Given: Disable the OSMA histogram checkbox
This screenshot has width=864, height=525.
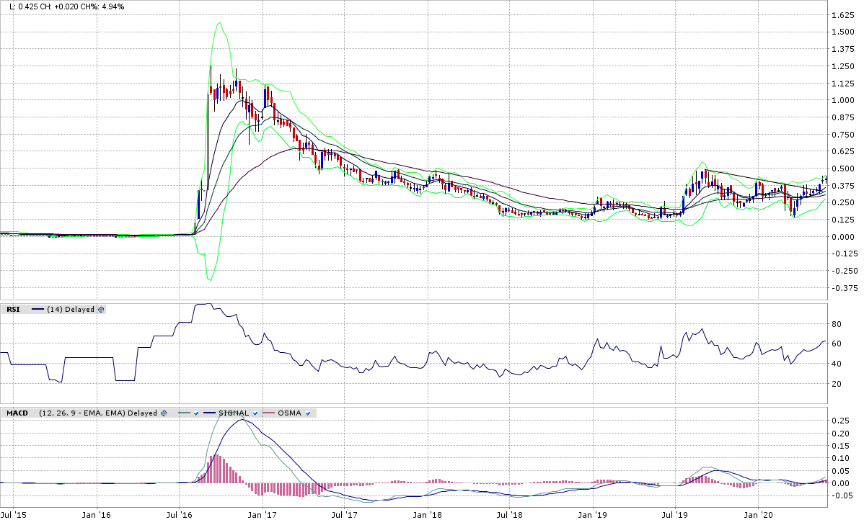Looking at the screenshot, I should (308, 413).
